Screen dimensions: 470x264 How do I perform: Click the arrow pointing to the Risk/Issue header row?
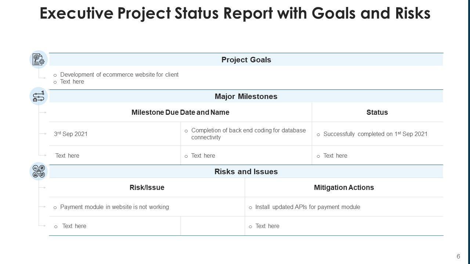pyautogui.click(x=43, y=187)
